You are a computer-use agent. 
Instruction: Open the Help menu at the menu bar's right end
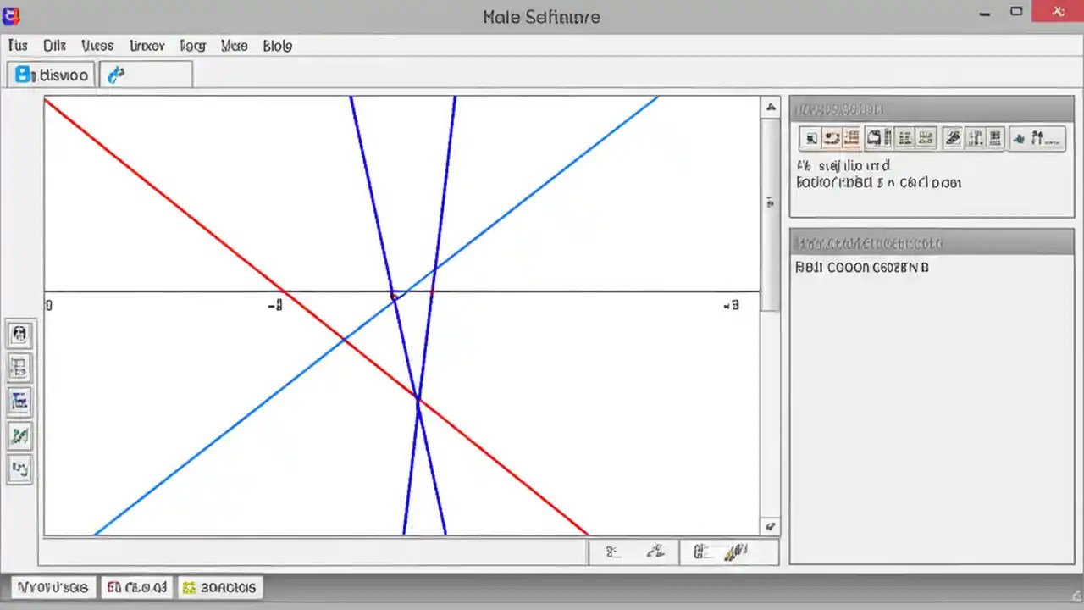[277, 46]
